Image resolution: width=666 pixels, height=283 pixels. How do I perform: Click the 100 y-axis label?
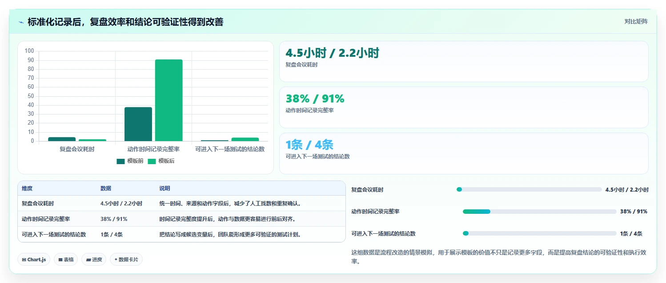pos(29,51)
